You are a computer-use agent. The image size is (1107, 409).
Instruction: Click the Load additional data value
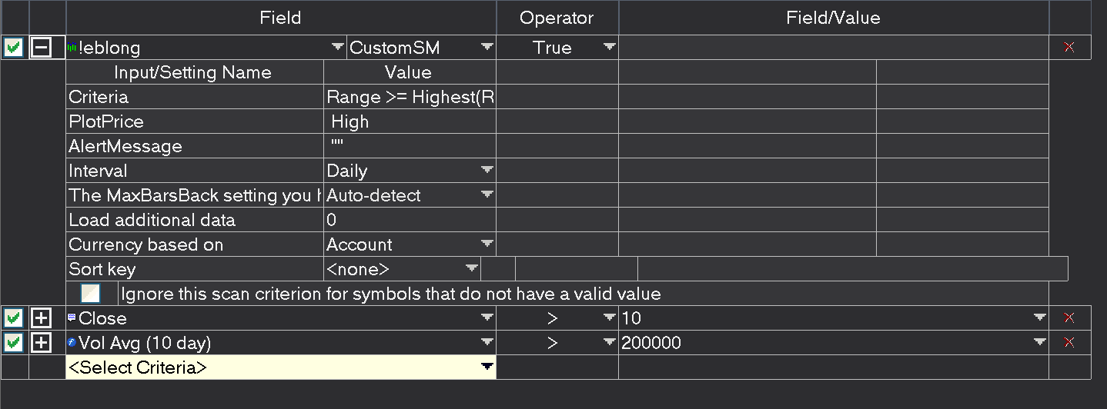[x=410, y=220]
